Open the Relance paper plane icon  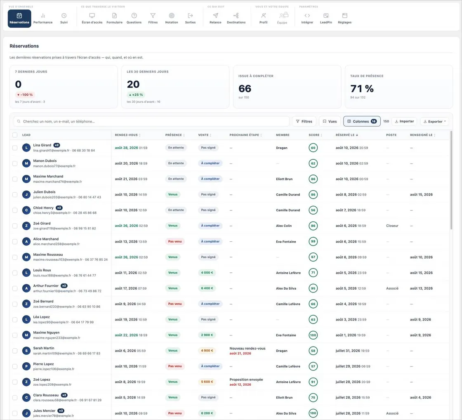pyautogui.click(x=215, y=16)
